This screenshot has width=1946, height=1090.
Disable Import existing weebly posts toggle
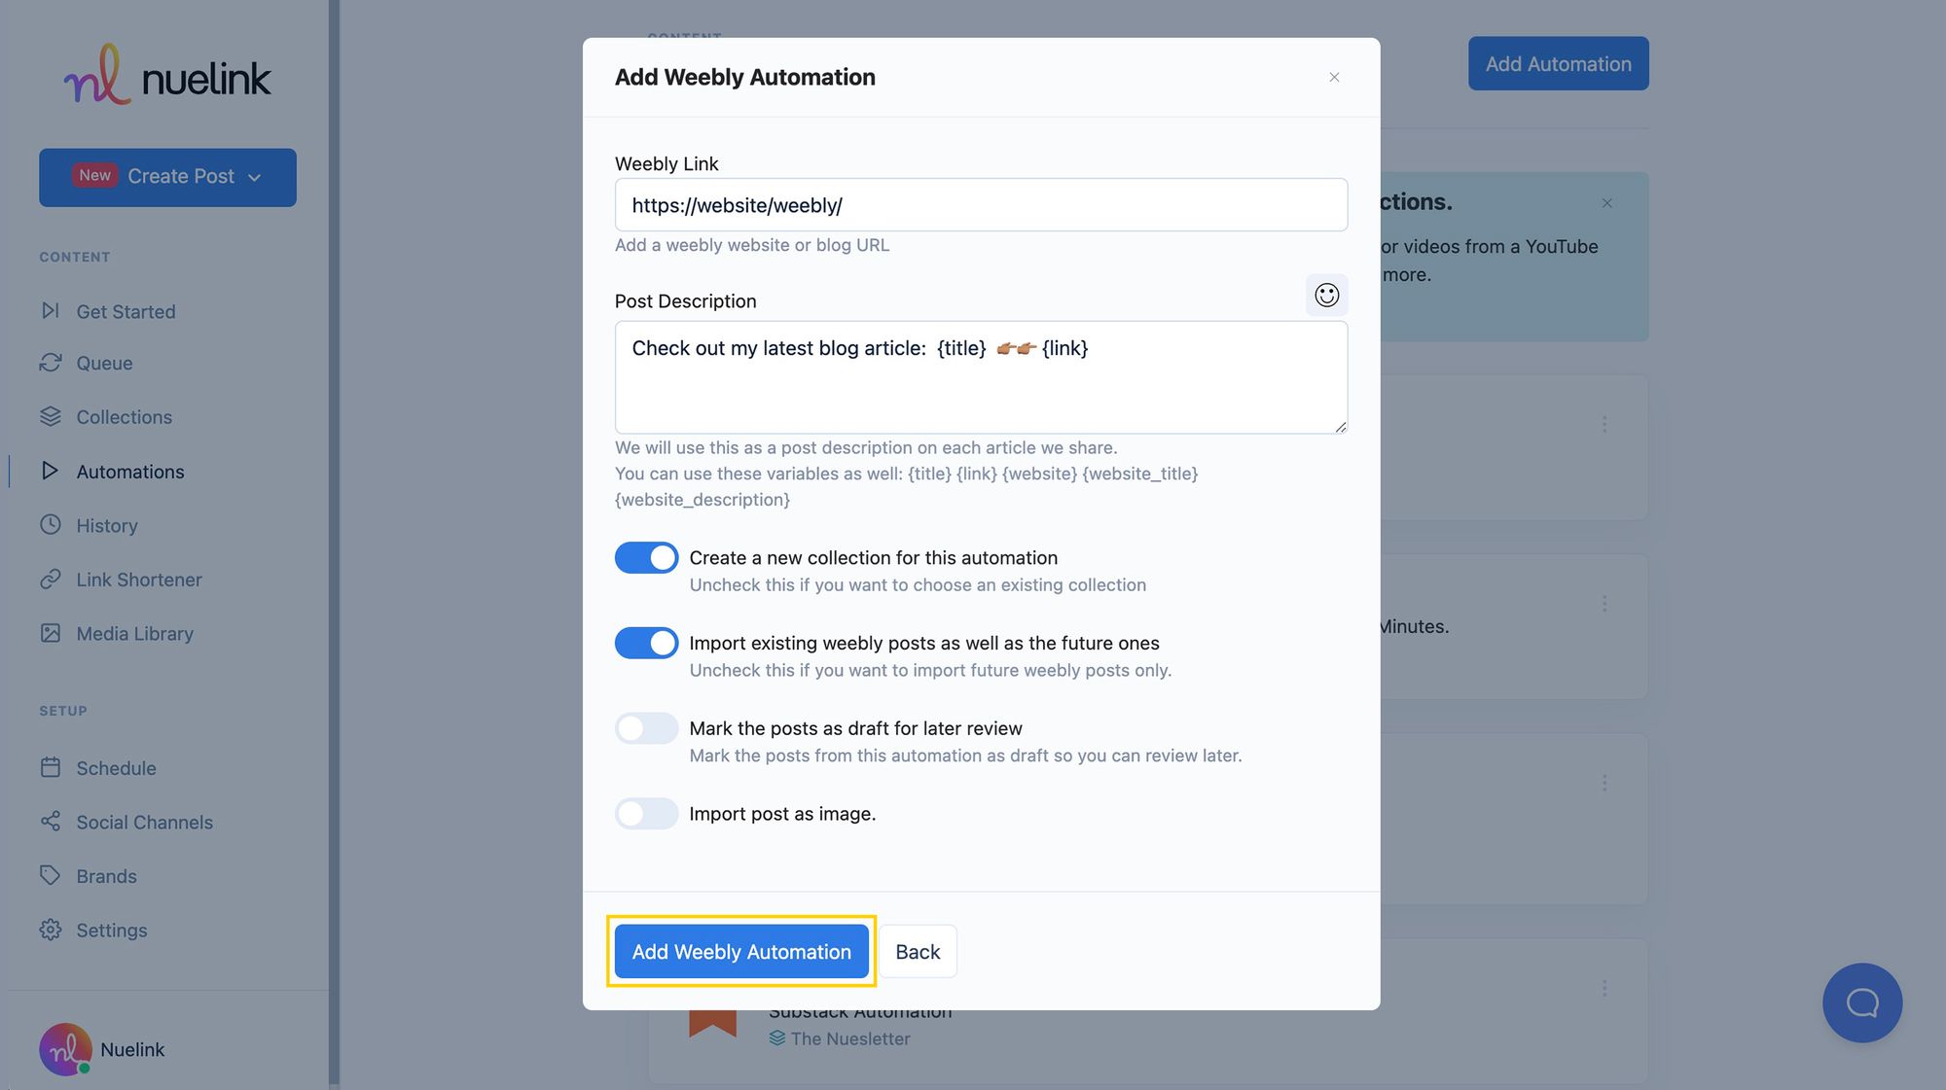647,643
